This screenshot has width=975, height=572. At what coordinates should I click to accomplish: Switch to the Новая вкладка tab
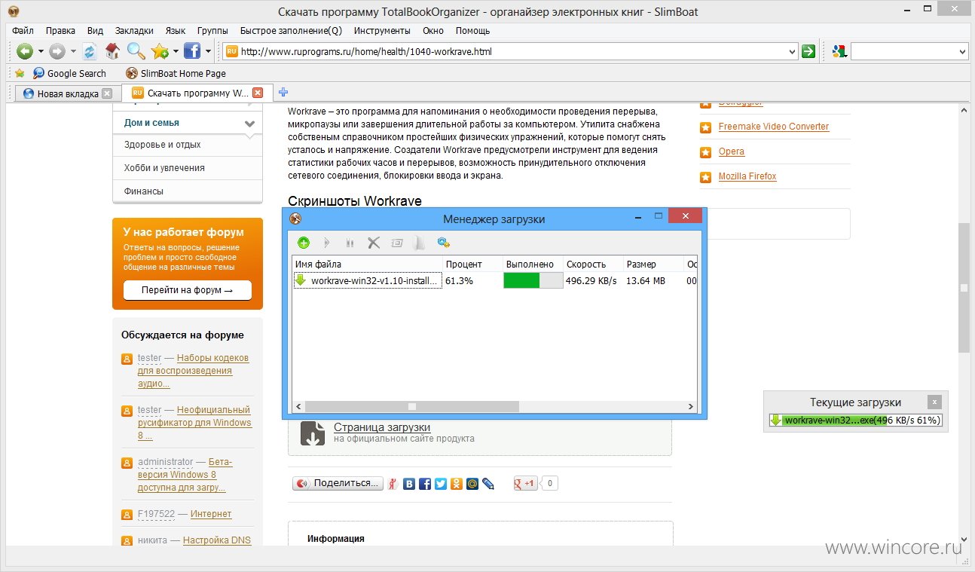[68, 93]
